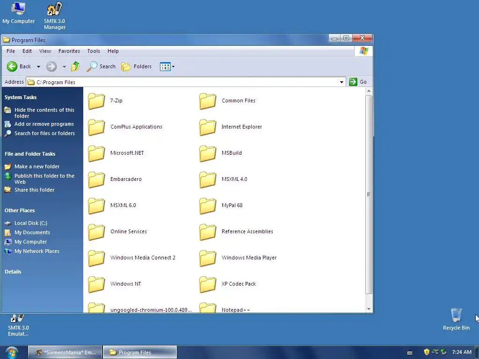This screenshot has width=479, height=359.
Task: Collapse the System Tasks section header
Action: click(21, 97)
